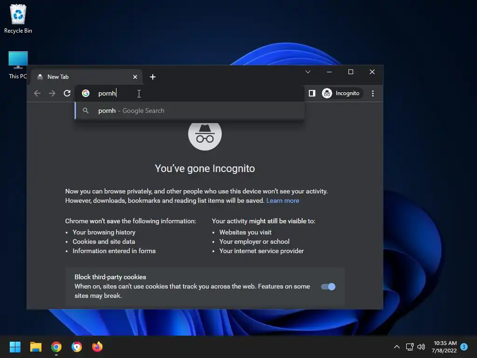Image resolution: width=477 pixels, height=358 pixels.
Task: Select the This PC desktop icon
Action: point(18,65)
